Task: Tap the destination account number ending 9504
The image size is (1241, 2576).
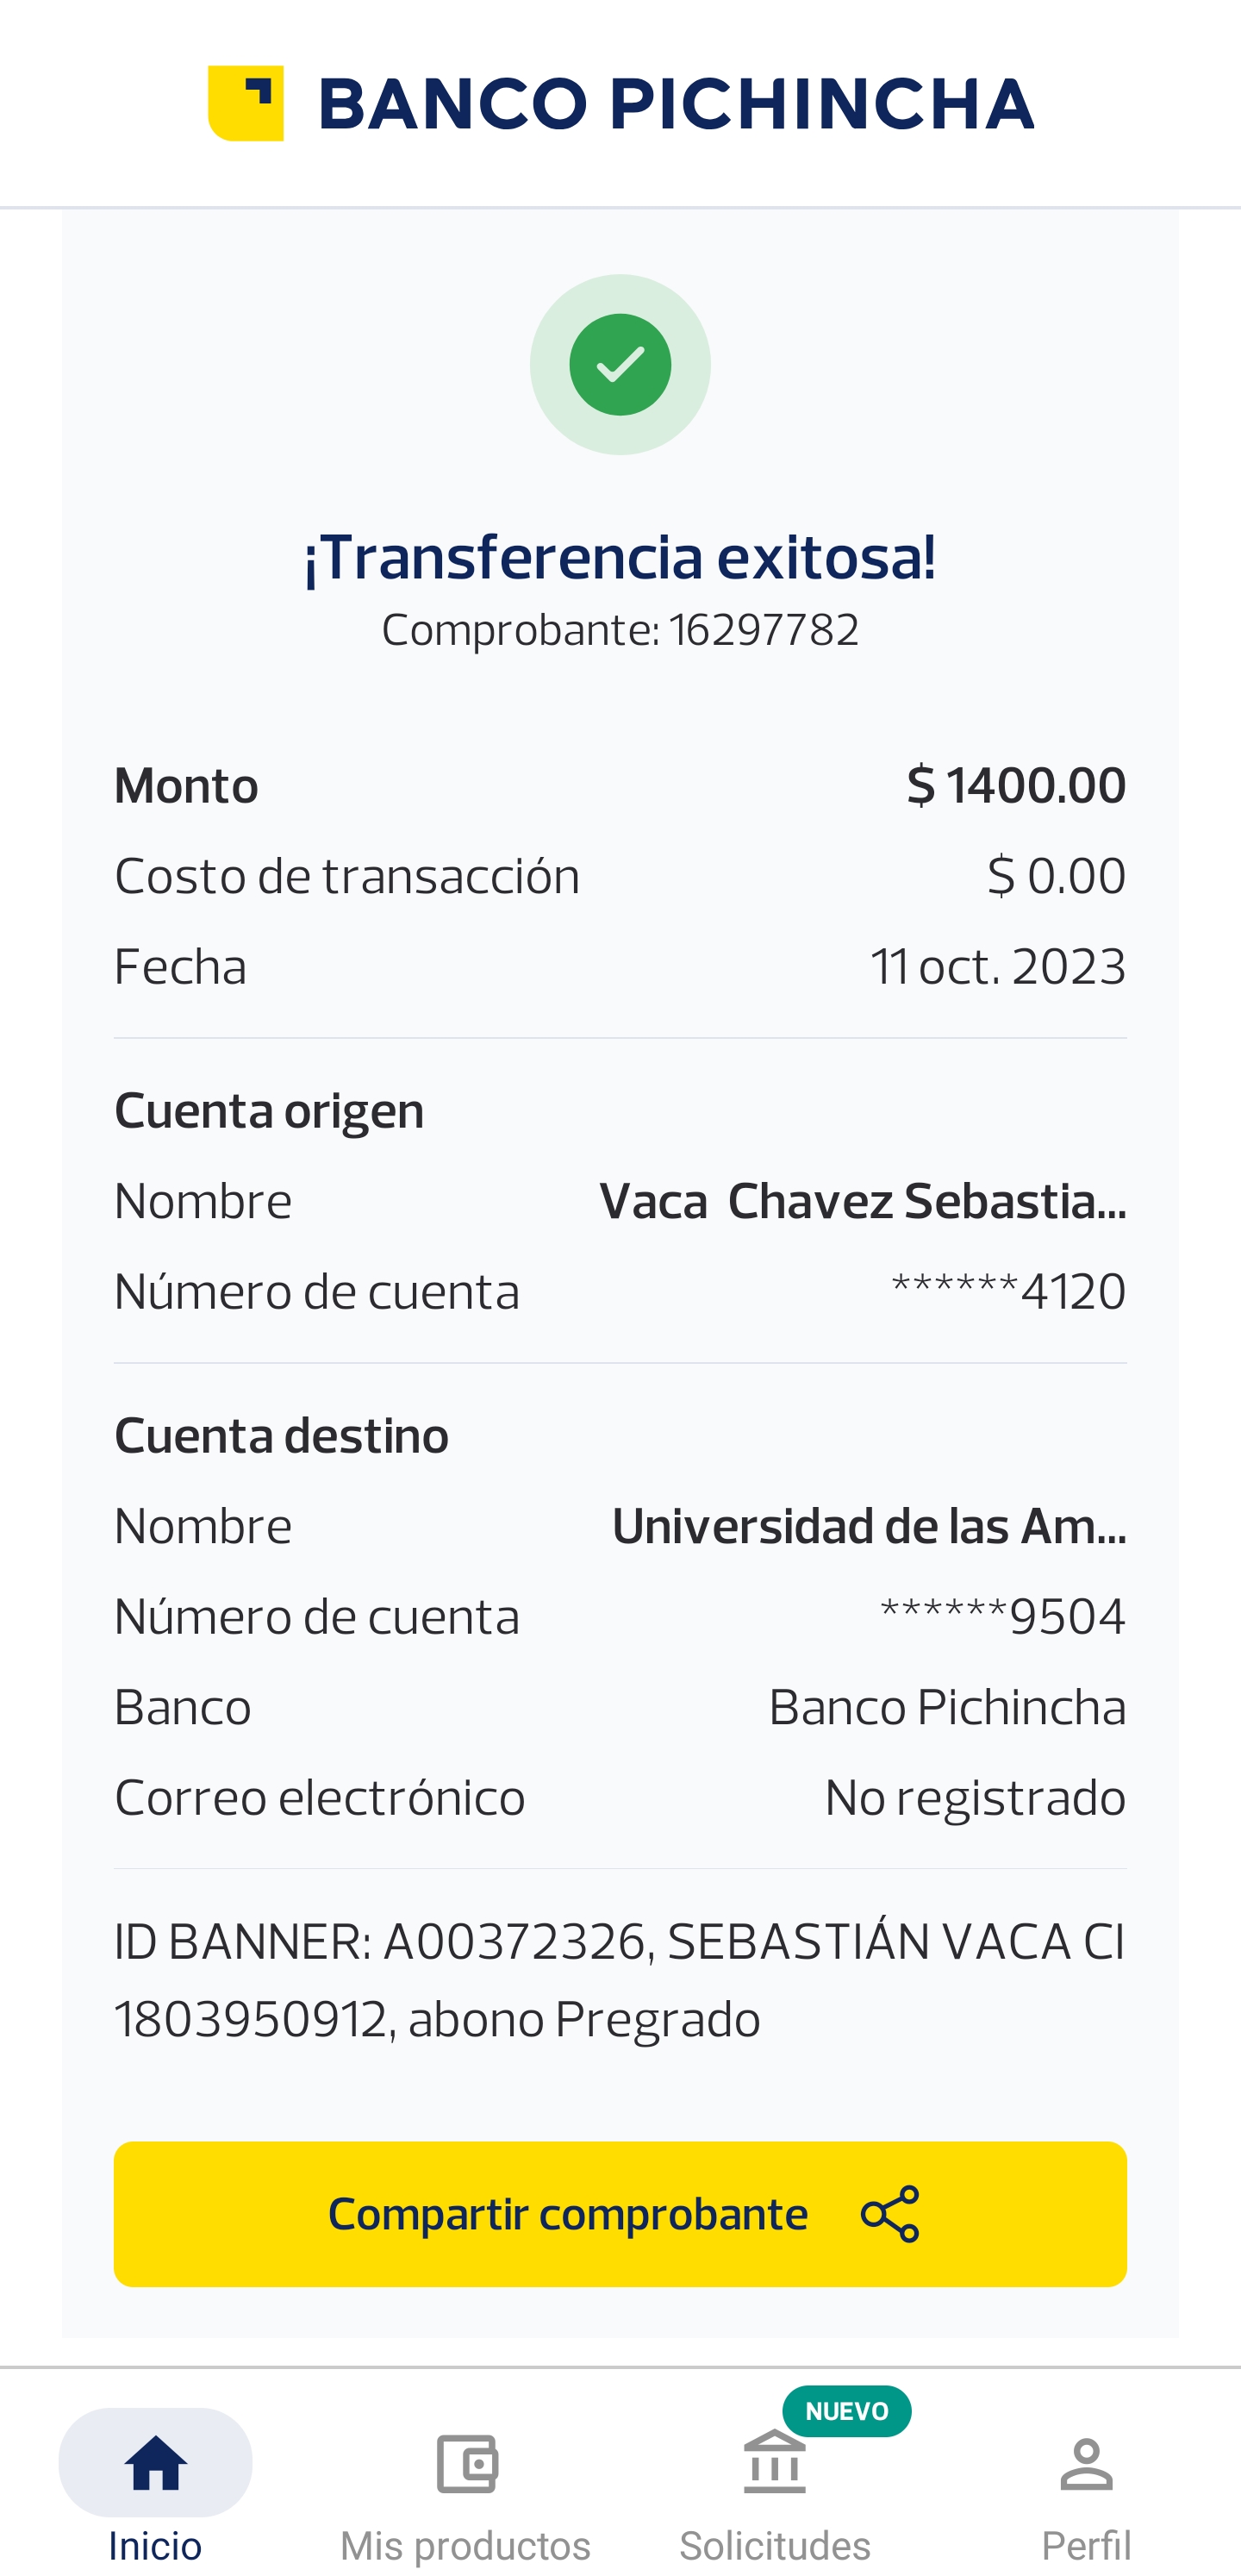Action: 1002,1616
